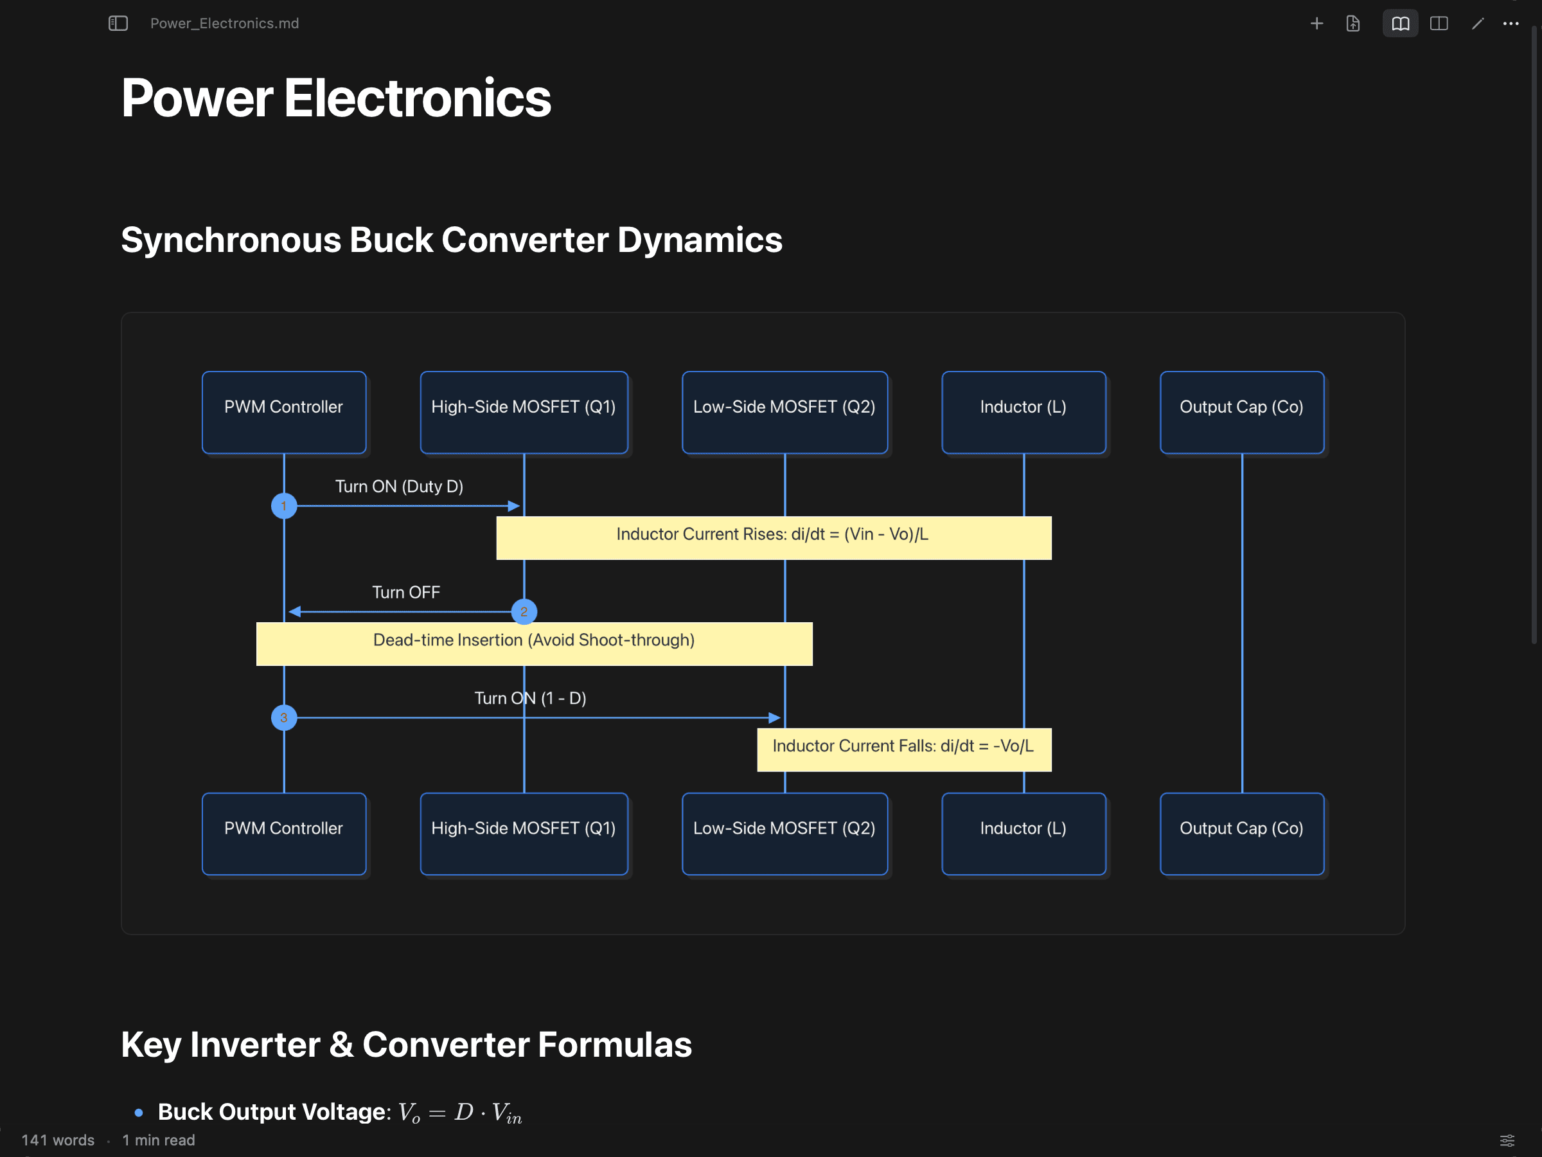This screenshot has height=1157, width=1542.
Task: Click bottom Inductor (L) diagram box
Action: click(x=1024, y=834)
